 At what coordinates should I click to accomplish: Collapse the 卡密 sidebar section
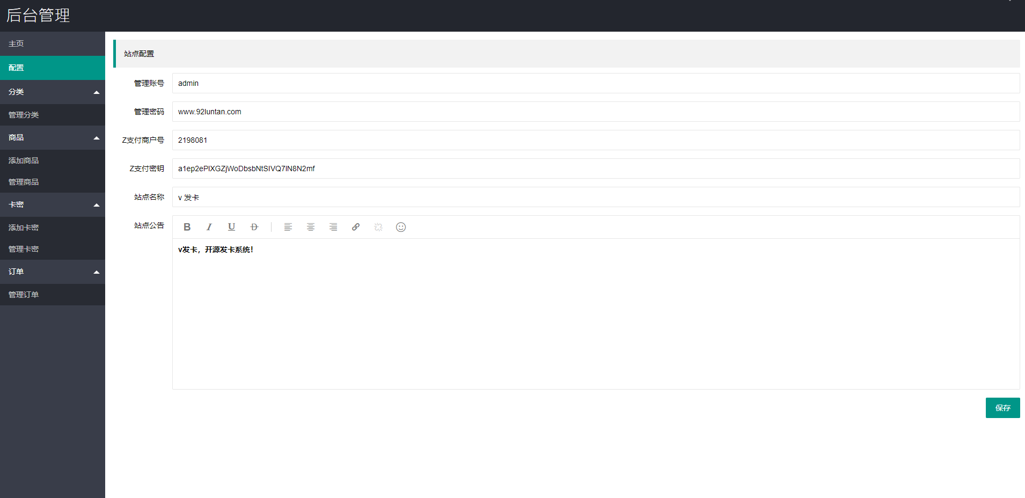click(x=53, y=204)
